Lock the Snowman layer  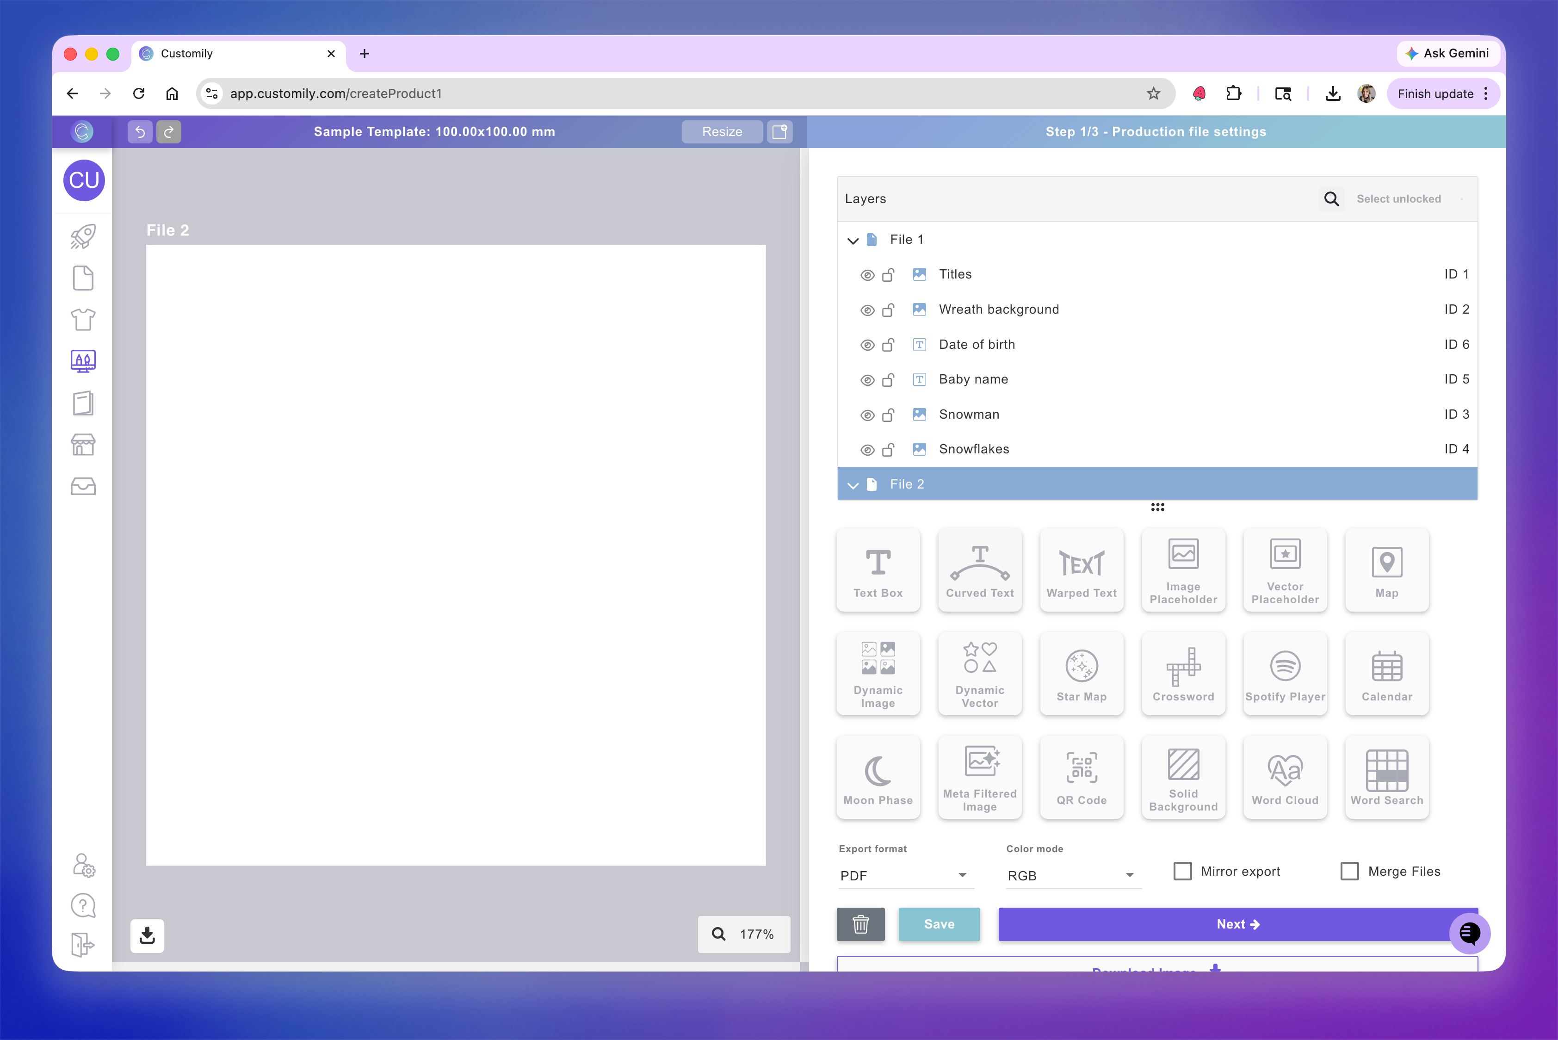pos(888,415)
